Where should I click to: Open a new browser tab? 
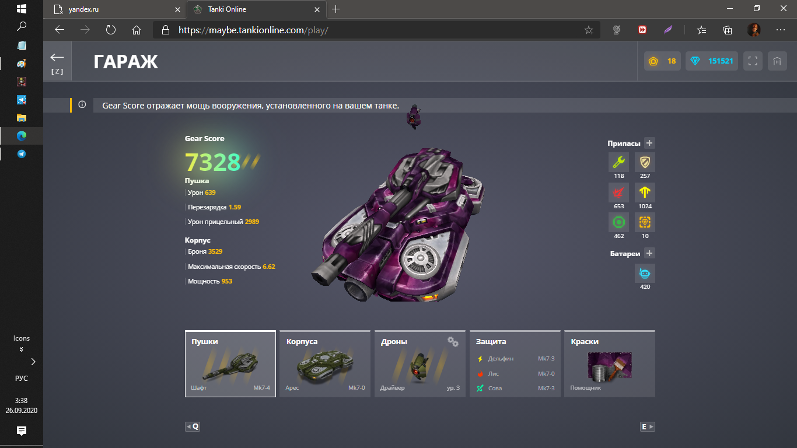pos(335,9)
